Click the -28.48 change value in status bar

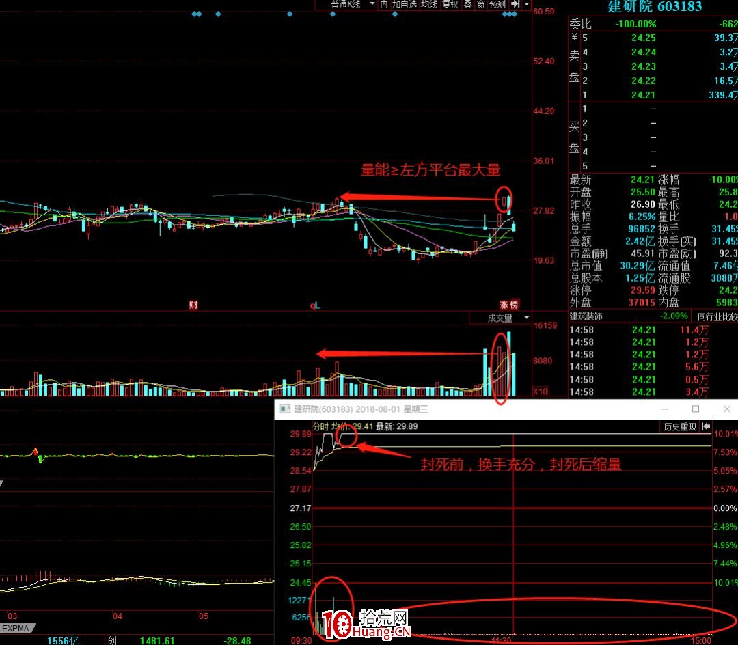click(x=236, y=640)
